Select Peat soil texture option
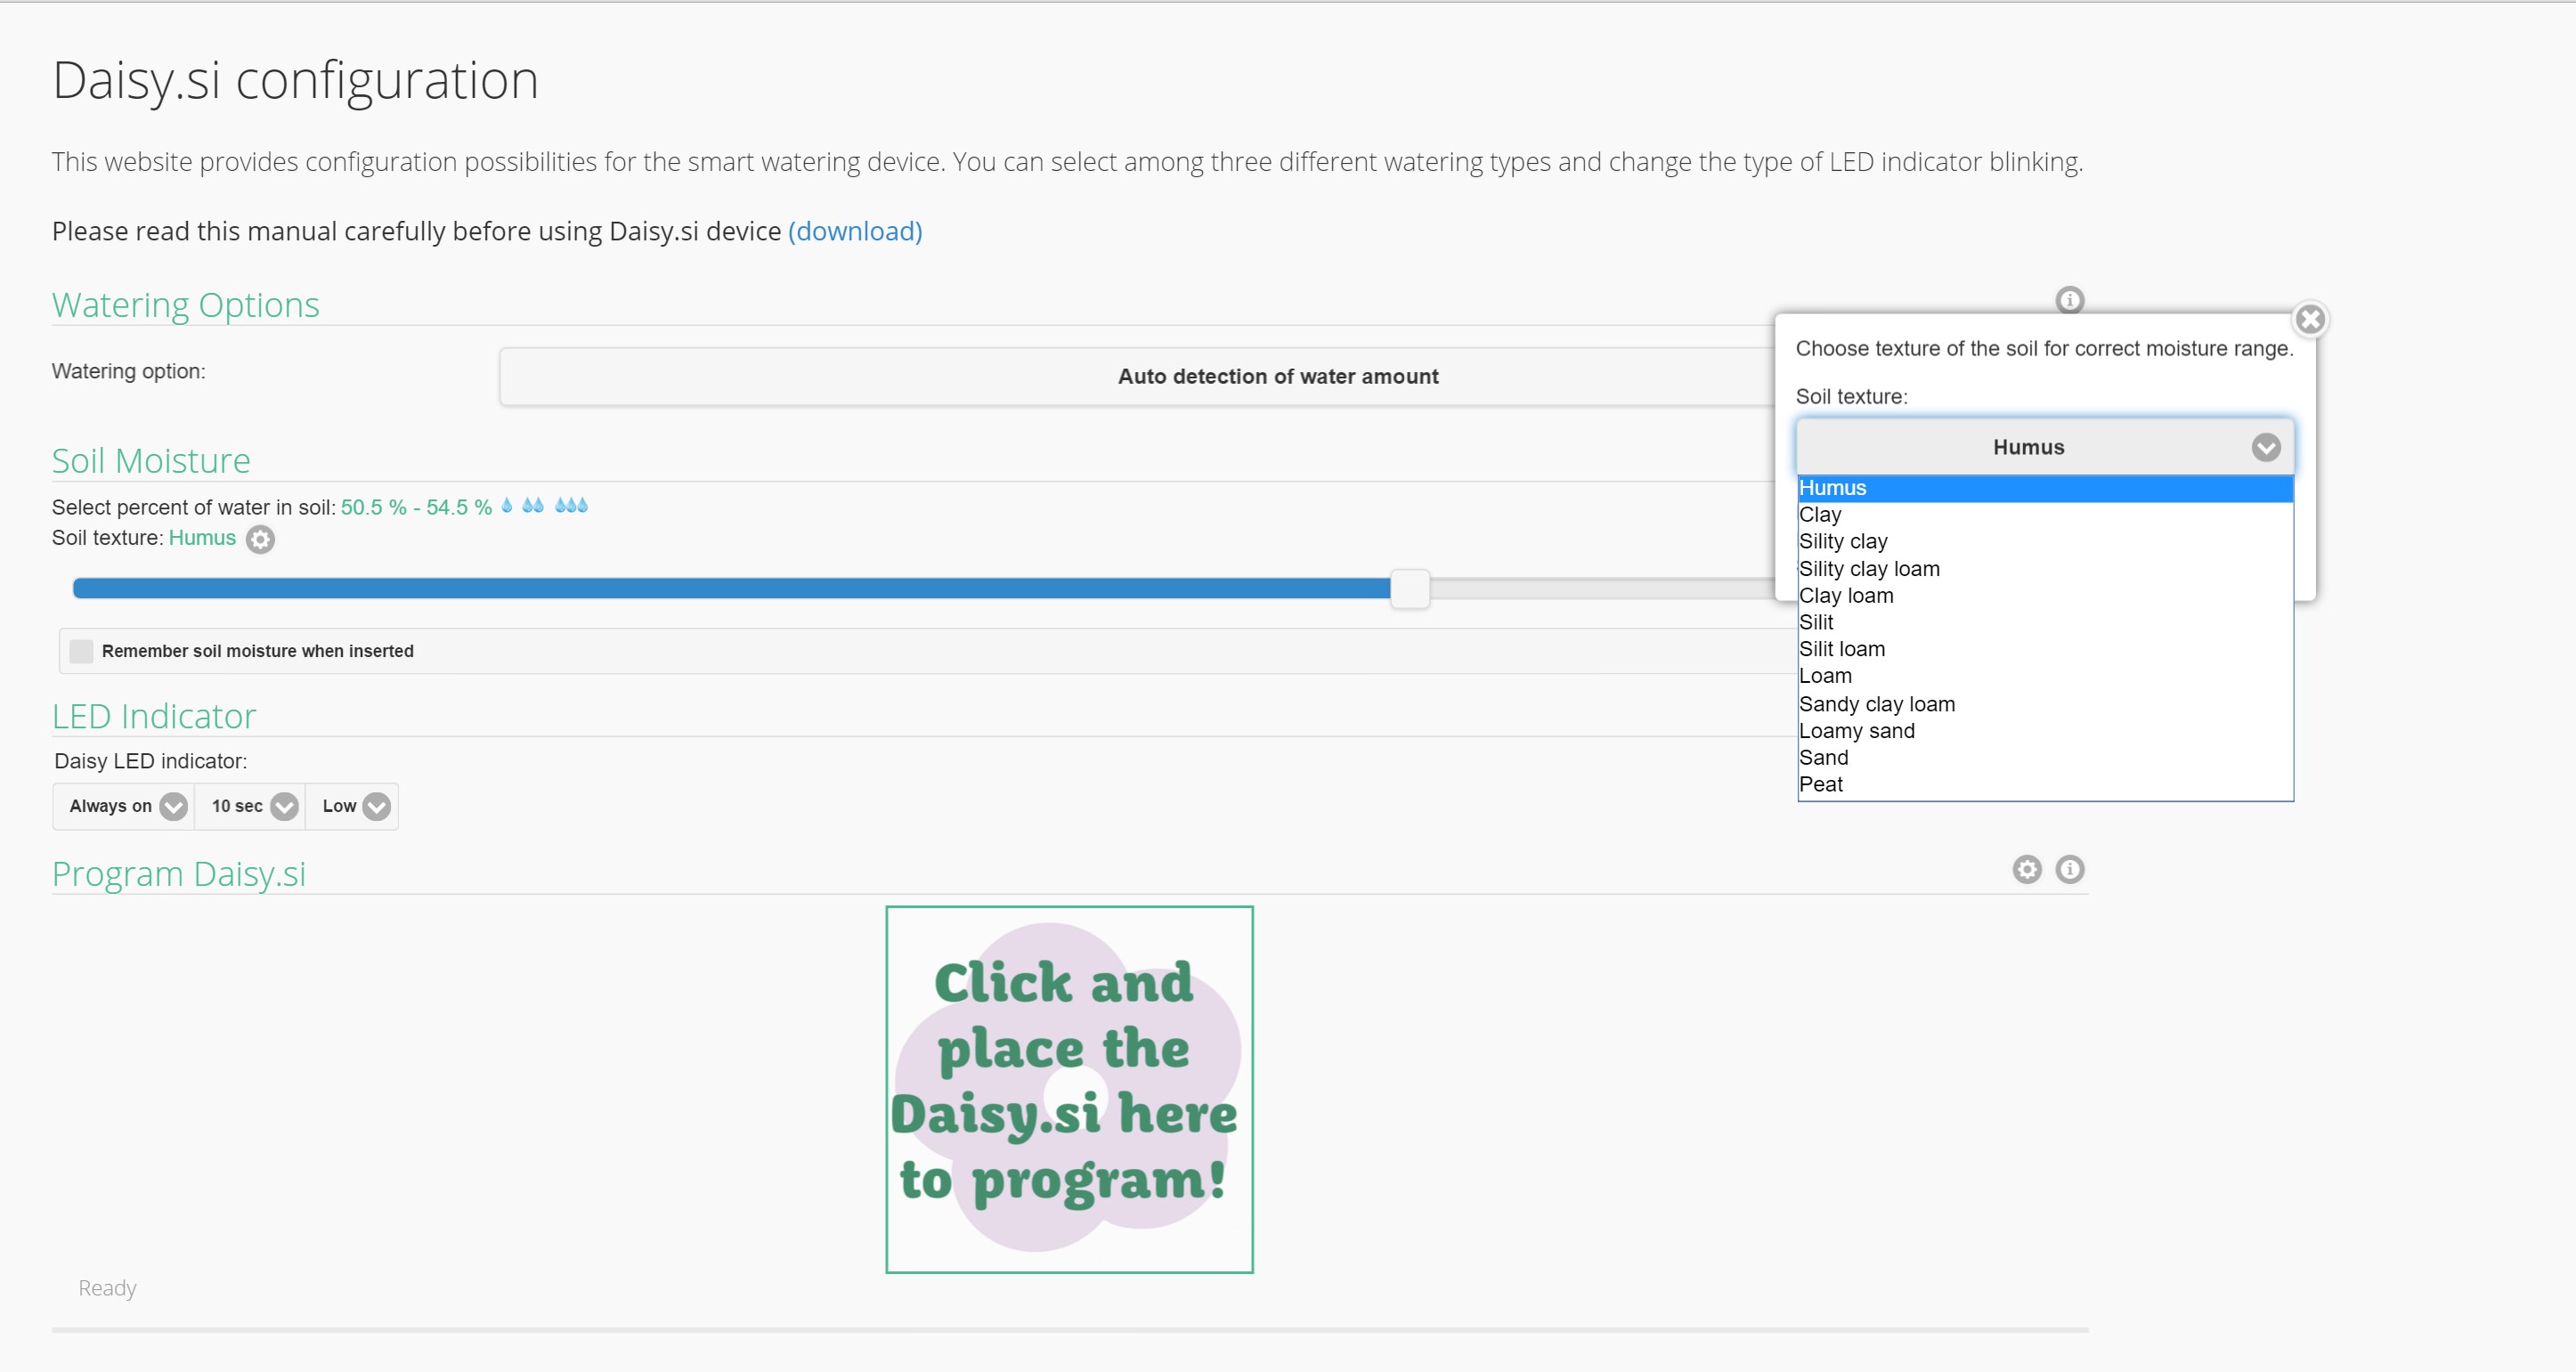 (2044, 785)
